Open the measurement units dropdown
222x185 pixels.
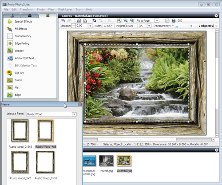click(149, 26)
